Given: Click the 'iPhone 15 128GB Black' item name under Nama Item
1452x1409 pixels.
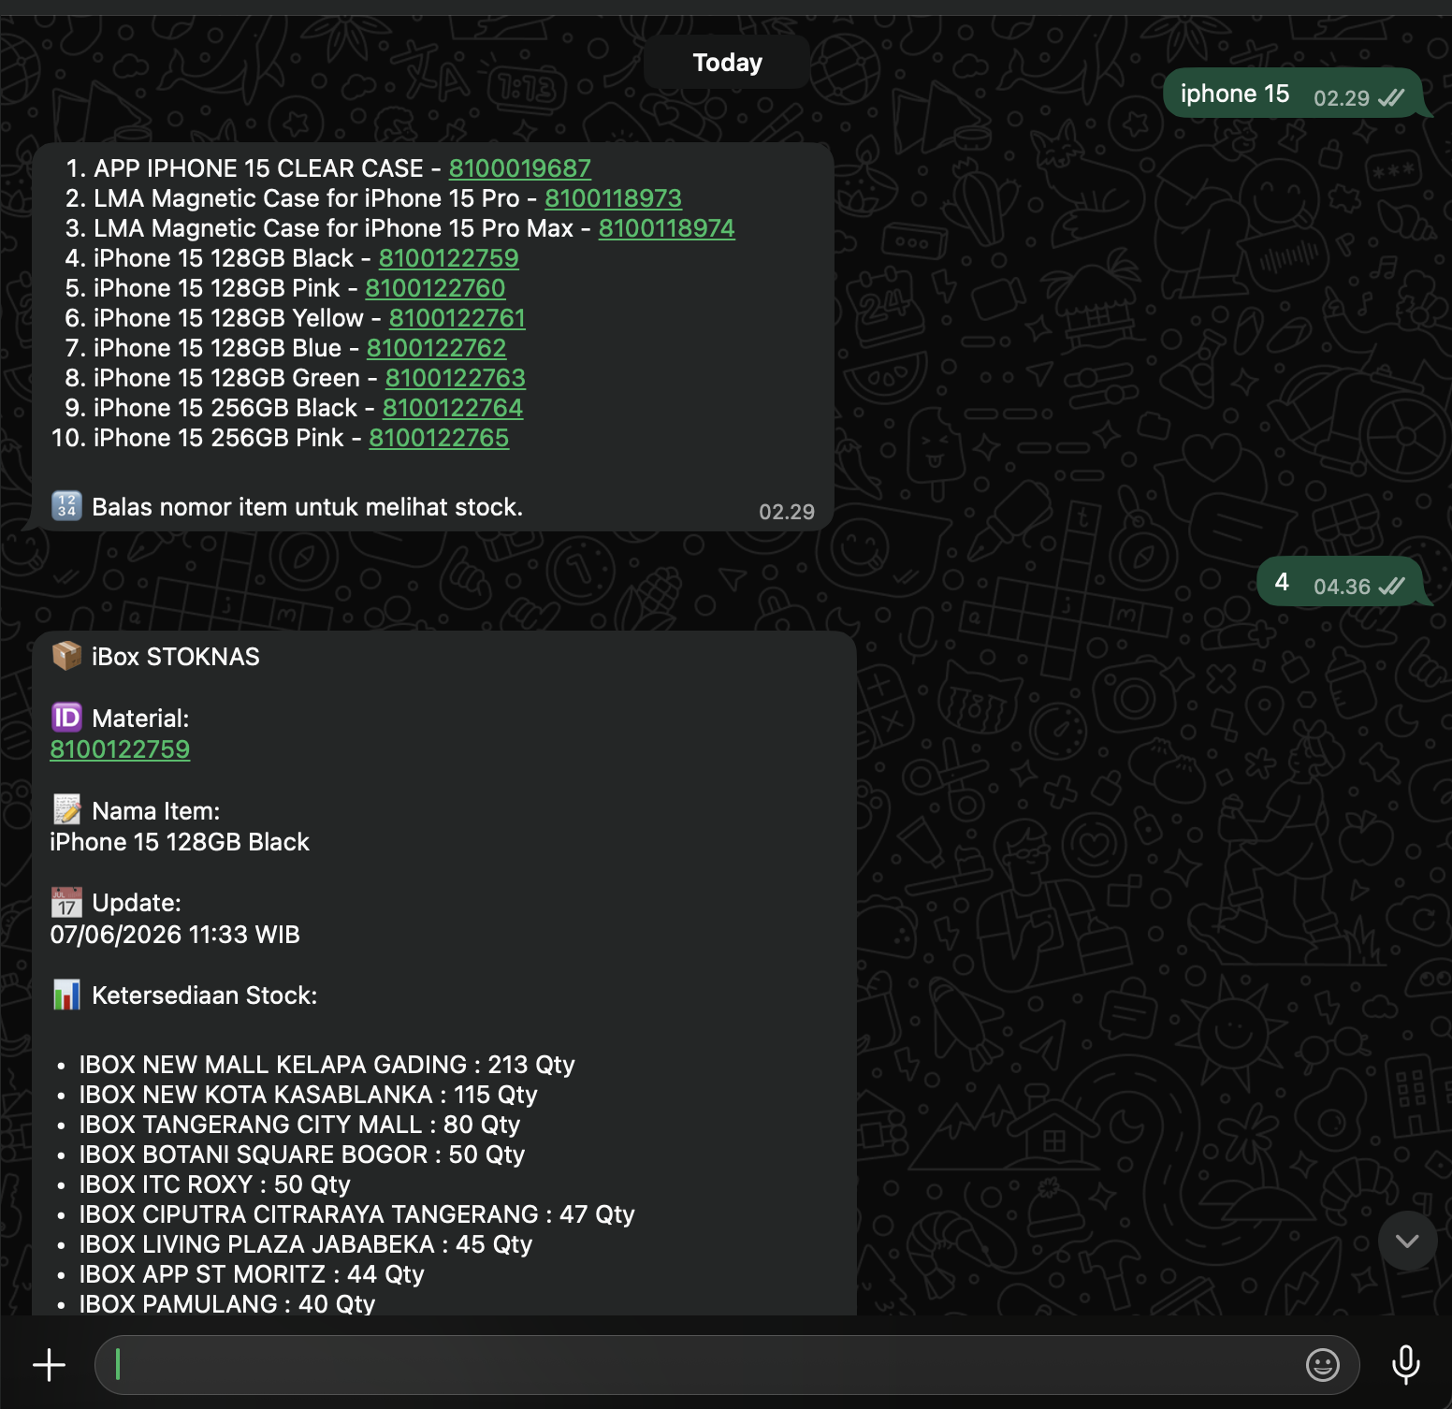Looking at the screenshot, I should [x=180, y=842].
